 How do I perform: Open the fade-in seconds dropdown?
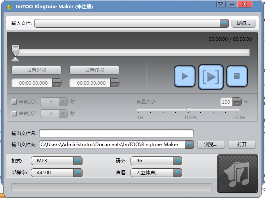pyautogui.click(x=63, y=102)
